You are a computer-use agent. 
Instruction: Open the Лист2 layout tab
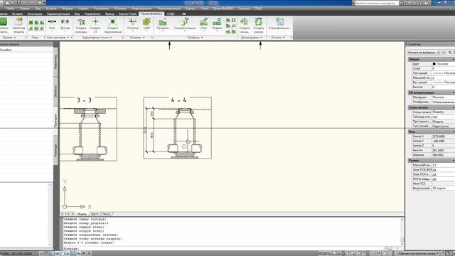(107, 214)
